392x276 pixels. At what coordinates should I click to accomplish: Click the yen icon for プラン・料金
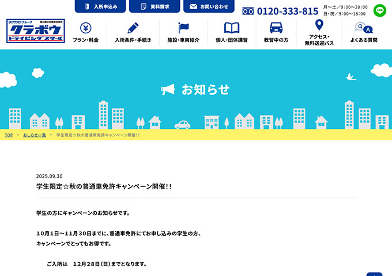pyautogui.click(x=85, y=28)
